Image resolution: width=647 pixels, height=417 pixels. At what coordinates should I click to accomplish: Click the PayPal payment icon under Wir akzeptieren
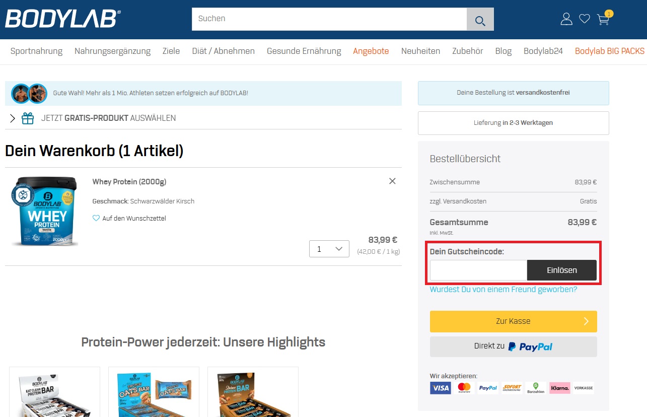tap(488, 388)
